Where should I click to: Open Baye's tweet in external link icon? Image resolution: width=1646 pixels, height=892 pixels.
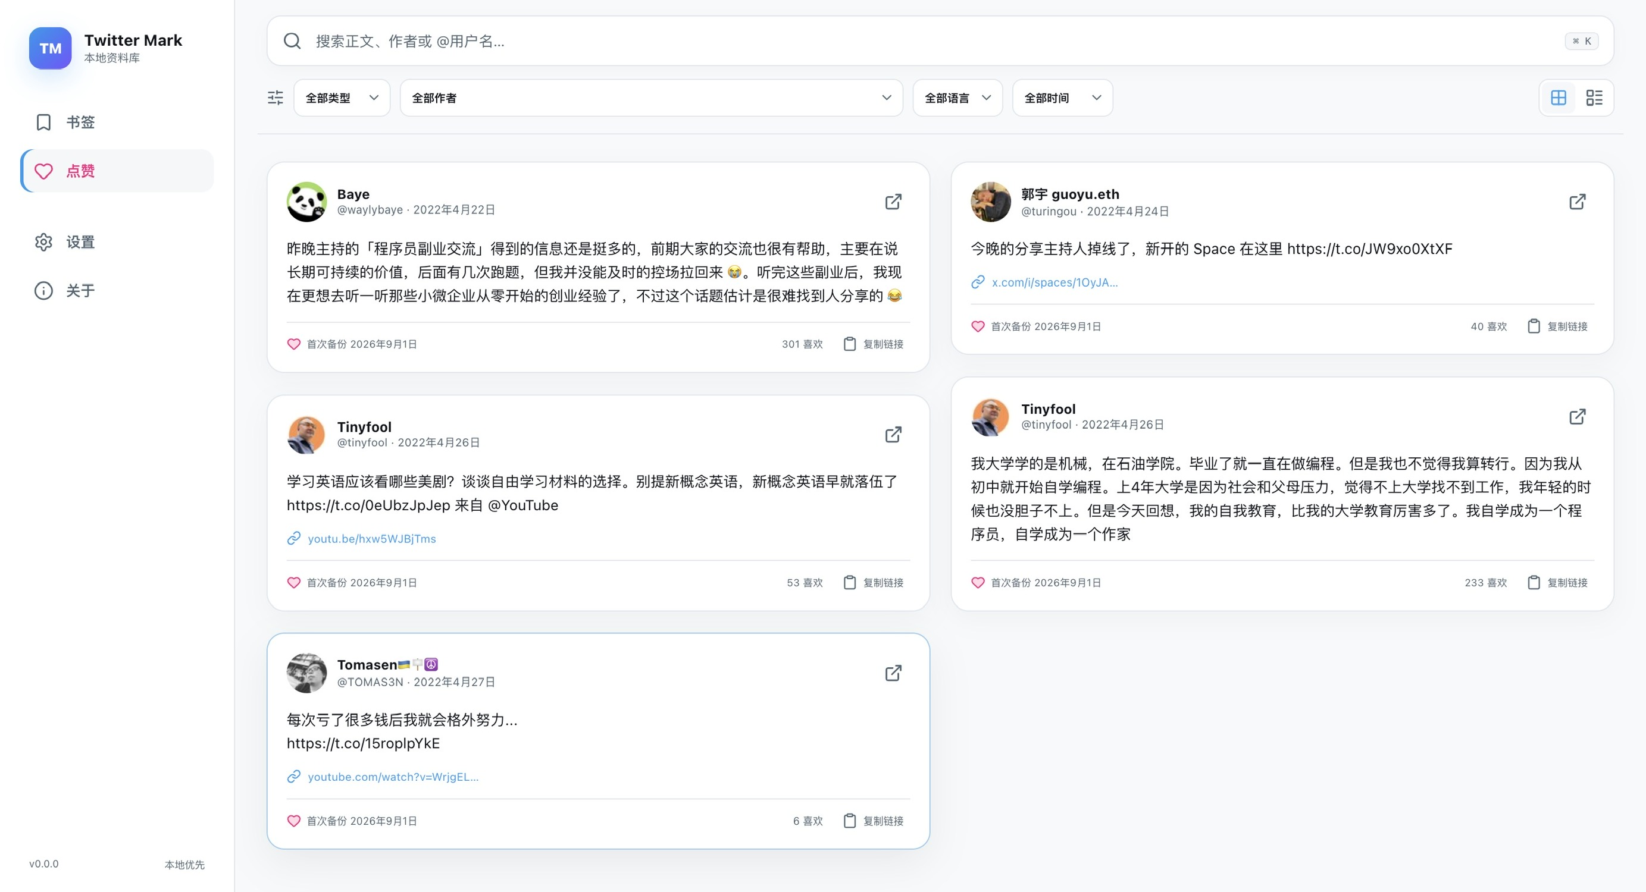tap(893, 202)
